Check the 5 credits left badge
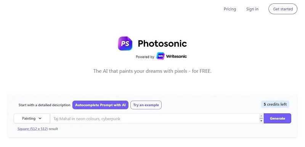The image size is (305, 147). pos(275,104)
